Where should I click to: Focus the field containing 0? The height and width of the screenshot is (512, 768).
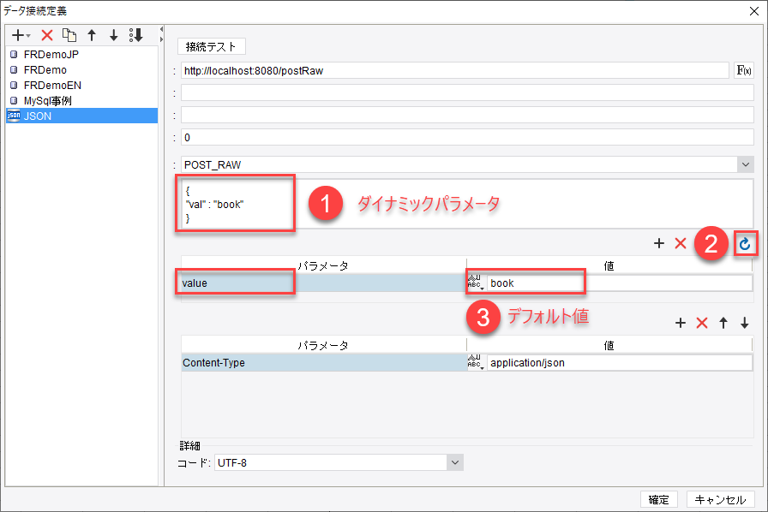pyautogui.click(x=467, y=138)
